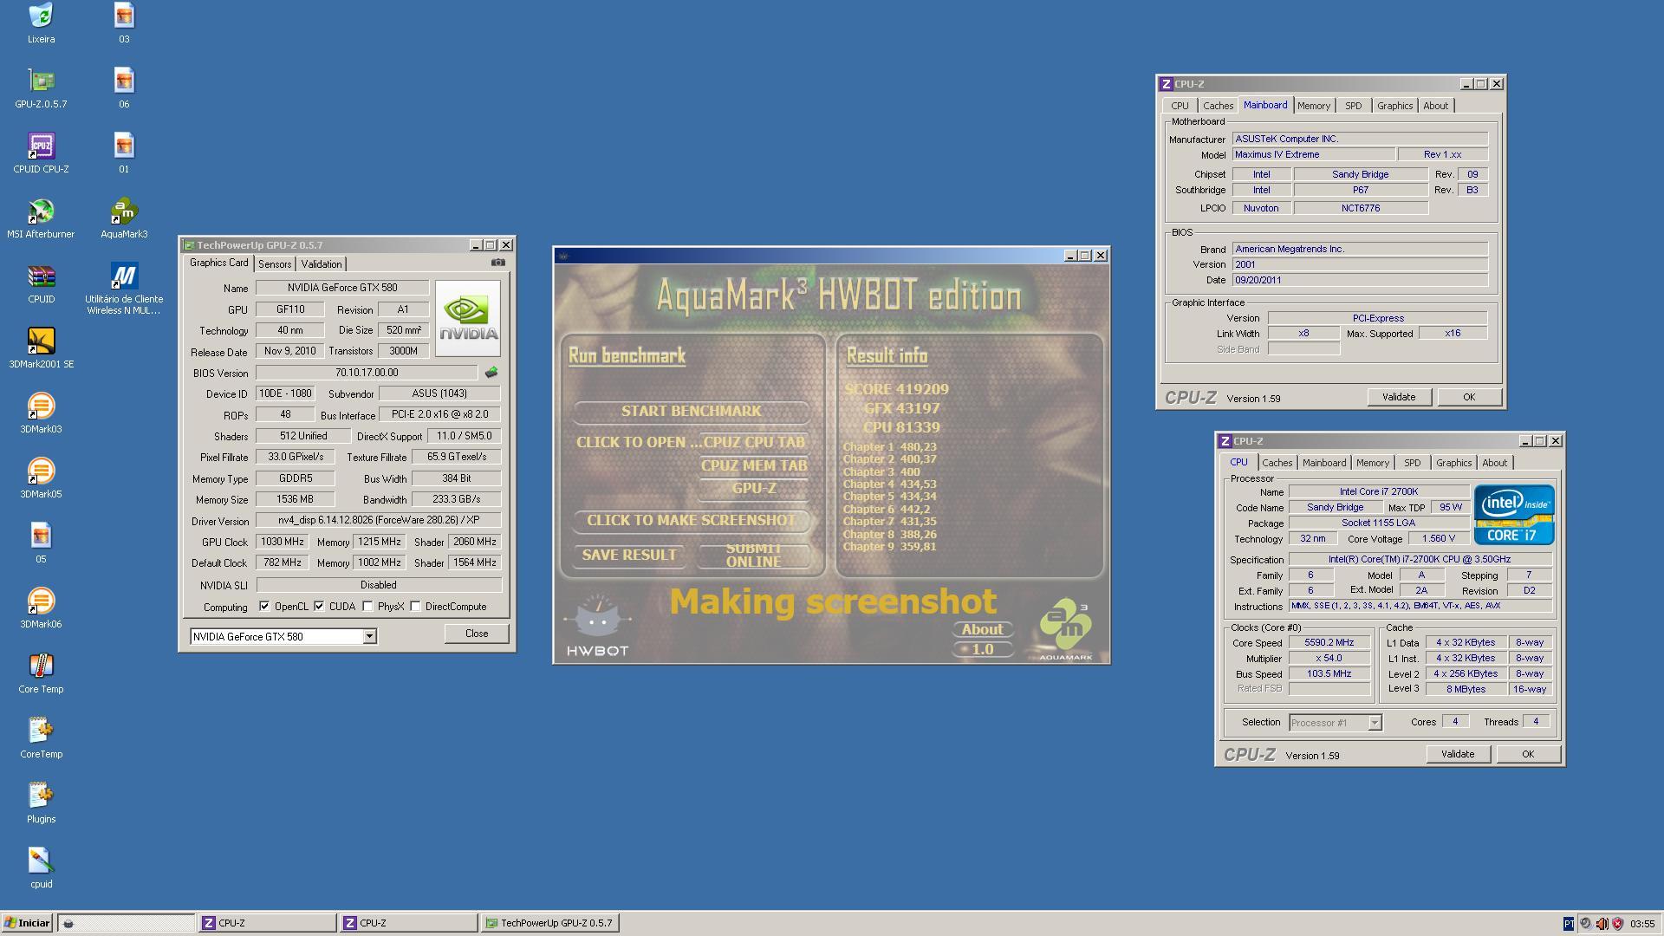This screenshot has width=1664, height=936.
Task: Click the BIOS Version field in GPU-Z
Action: pos(367,373)
